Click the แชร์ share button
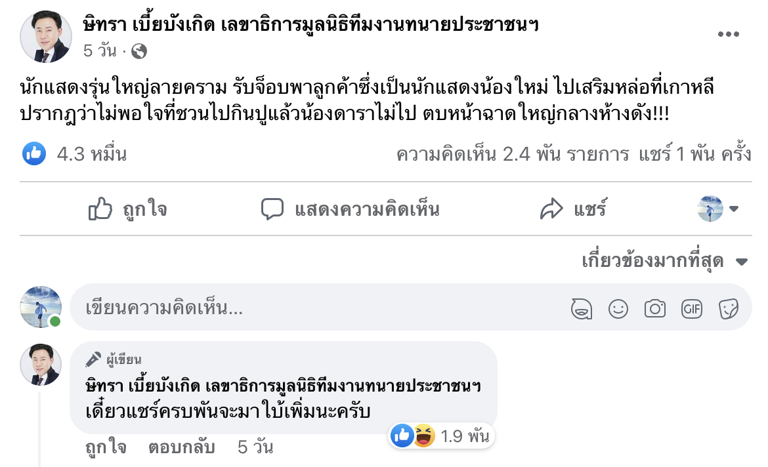Screen dimensions: 768x467 point(572,209)
